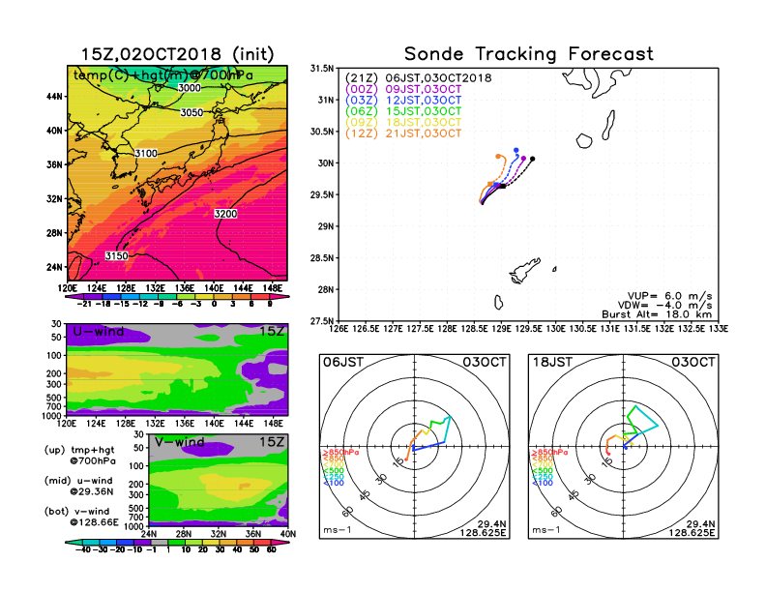Click "ms-1" unit in the 06JST hodograph
The width and height of the screenshot is (766, 592).
point(338,530)
